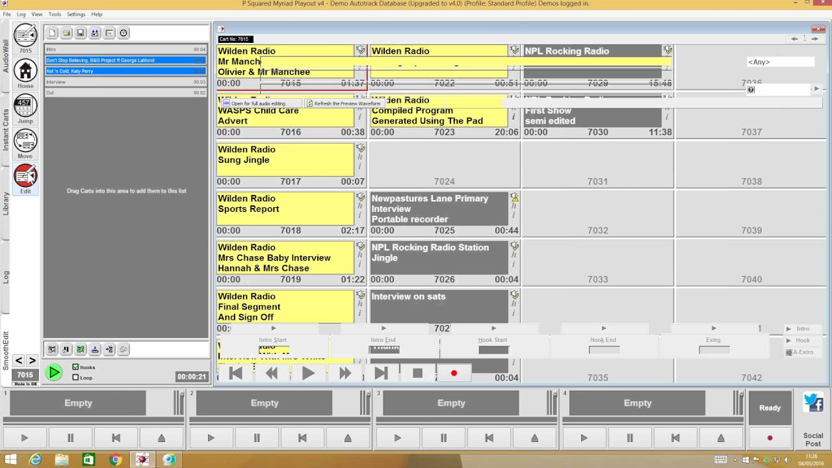Click the editor's red record button
832x468 pixels.
point(454,373)
